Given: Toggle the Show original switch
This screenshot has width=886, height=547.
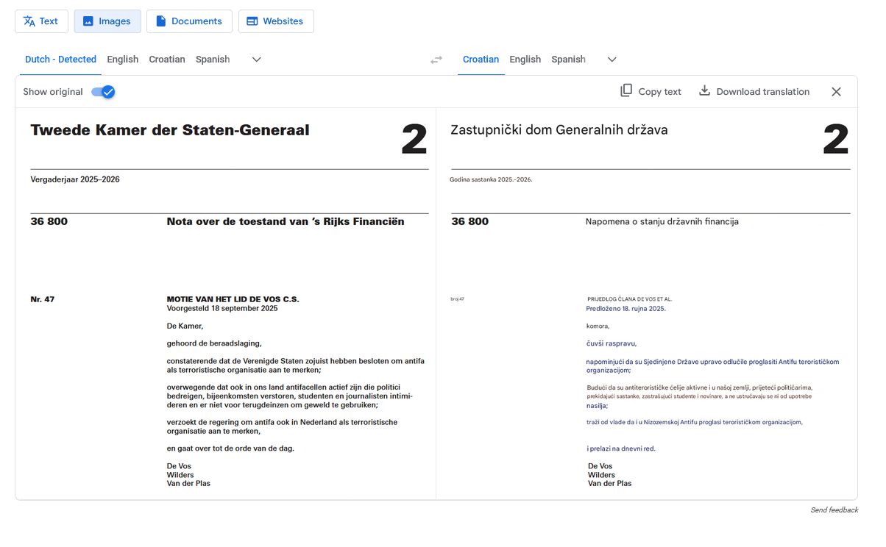Looking at the screenshot, I should point(103,92).
